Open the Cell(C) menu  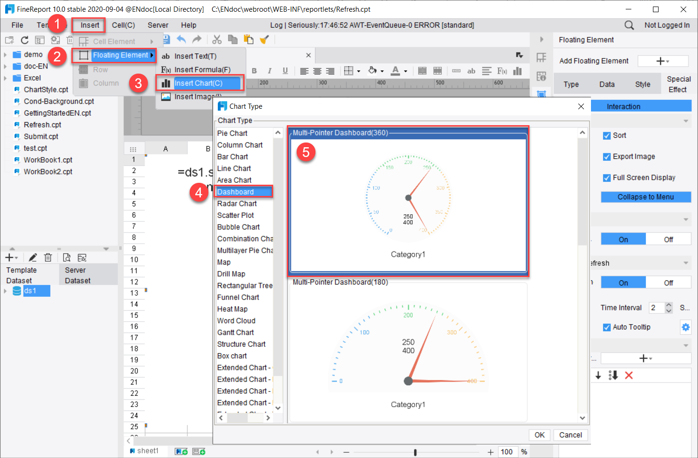coord(123,25)
